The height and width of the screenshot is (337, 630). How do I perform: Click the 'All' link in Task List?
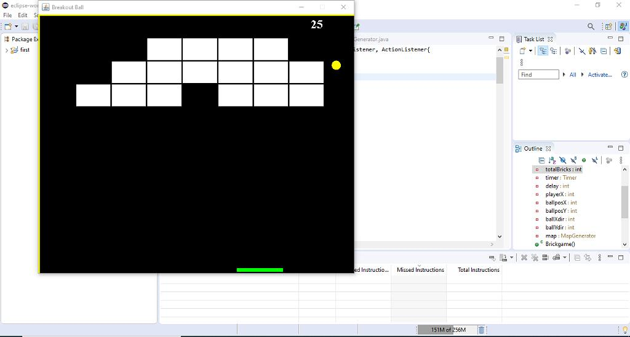point(573,74)
